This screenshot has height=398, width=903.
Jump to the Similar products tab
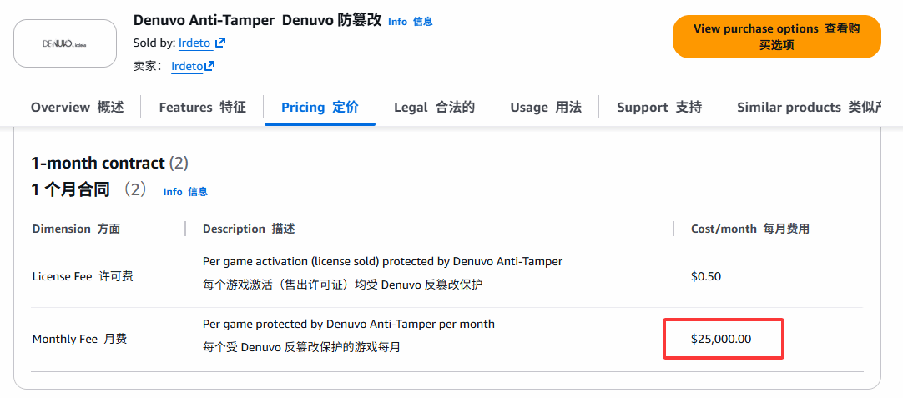click(x=808, y=107)
